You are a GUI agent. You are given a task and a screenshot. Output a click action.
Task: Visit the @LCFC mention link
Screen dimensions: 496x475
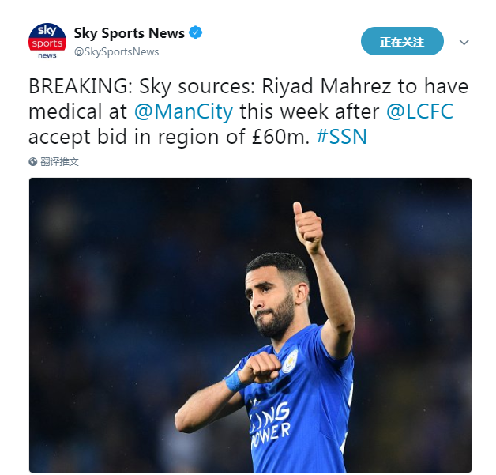click(419, 111)
